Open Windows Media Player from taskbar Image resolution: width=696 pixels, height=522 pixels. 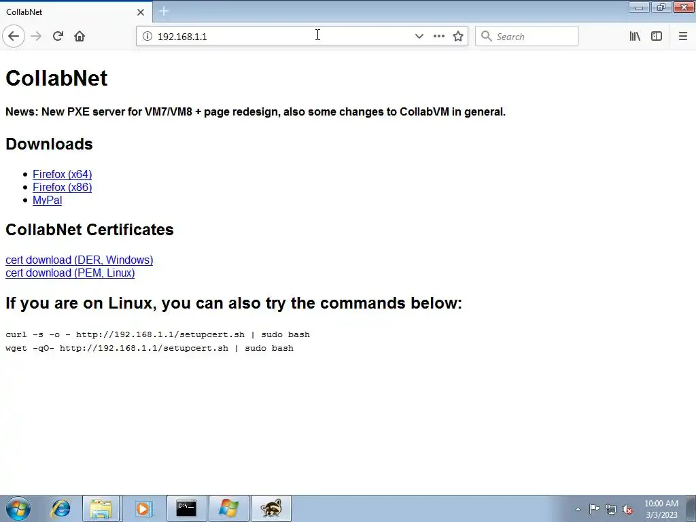(x=143, y=508)
